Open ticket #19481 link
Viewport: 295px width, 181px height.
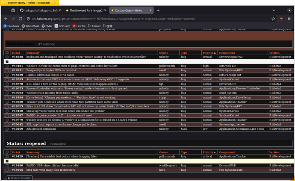pyautogui.click(x=17, y=66)
